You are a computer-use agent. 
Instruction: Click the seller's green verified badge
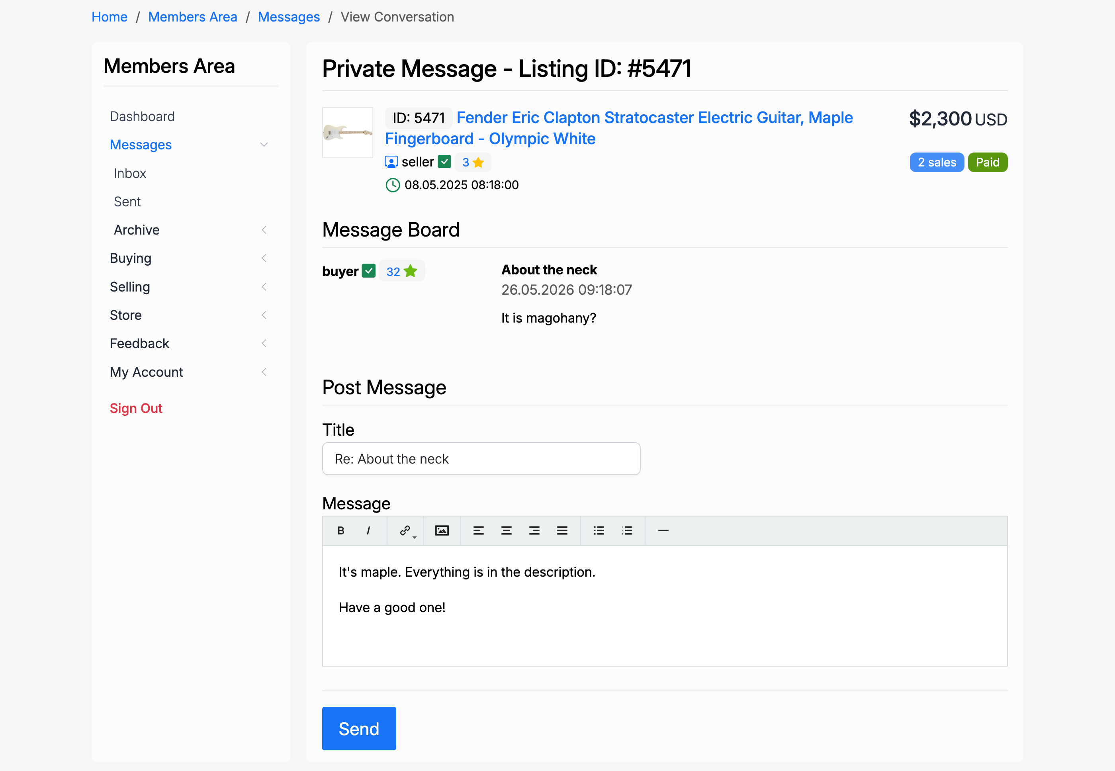click(x=444, y=162)
